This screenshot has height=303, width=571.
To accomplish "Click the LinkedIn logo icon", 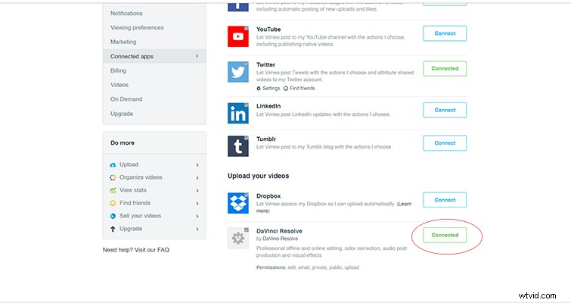I will click(238, 113).
